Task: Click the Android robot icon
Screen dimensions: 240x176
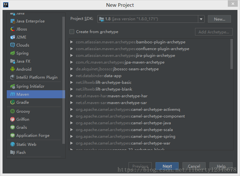Action: click(x=13, y=69)
